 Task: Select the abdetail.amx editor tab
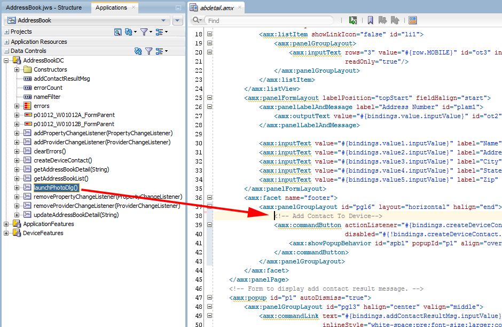pos(216,8)
